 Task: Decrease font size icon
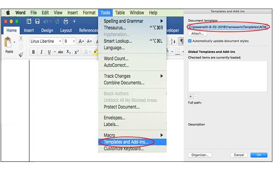(x=89, y=41)
